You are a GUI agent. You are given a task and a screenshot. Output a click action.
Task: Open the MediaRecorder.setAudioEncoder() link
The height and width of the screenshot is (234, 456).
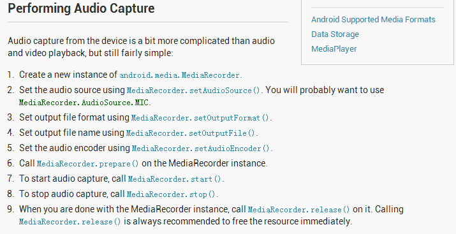[x=202, y=149]
